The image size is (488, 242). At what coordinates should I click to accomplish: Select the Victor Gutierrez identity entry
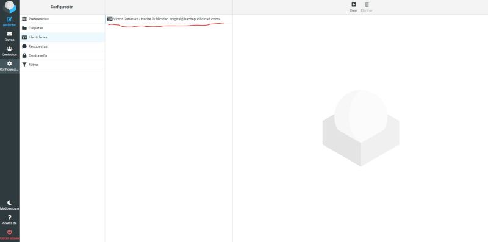pos(169,19)
